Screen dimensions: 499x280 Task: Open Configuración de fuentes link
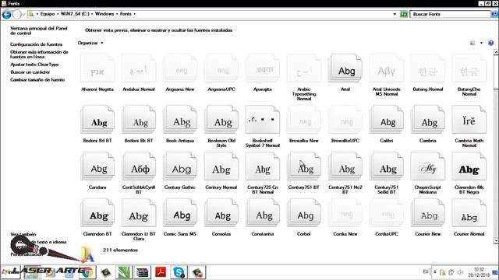(36, 44)
